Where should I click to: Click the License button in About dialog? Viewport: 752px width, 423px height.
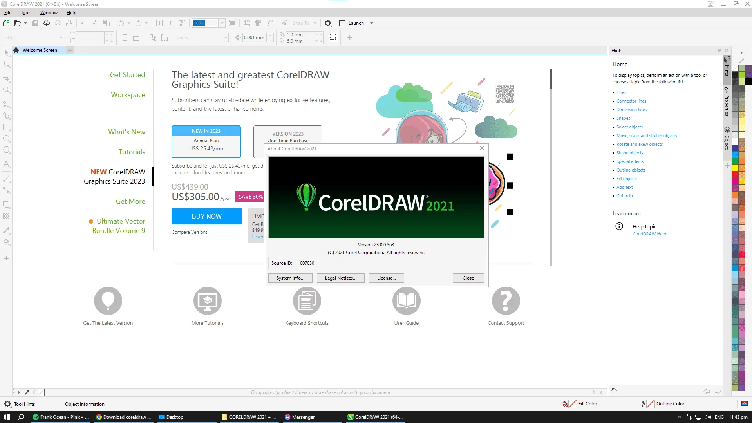coord(387,278)
